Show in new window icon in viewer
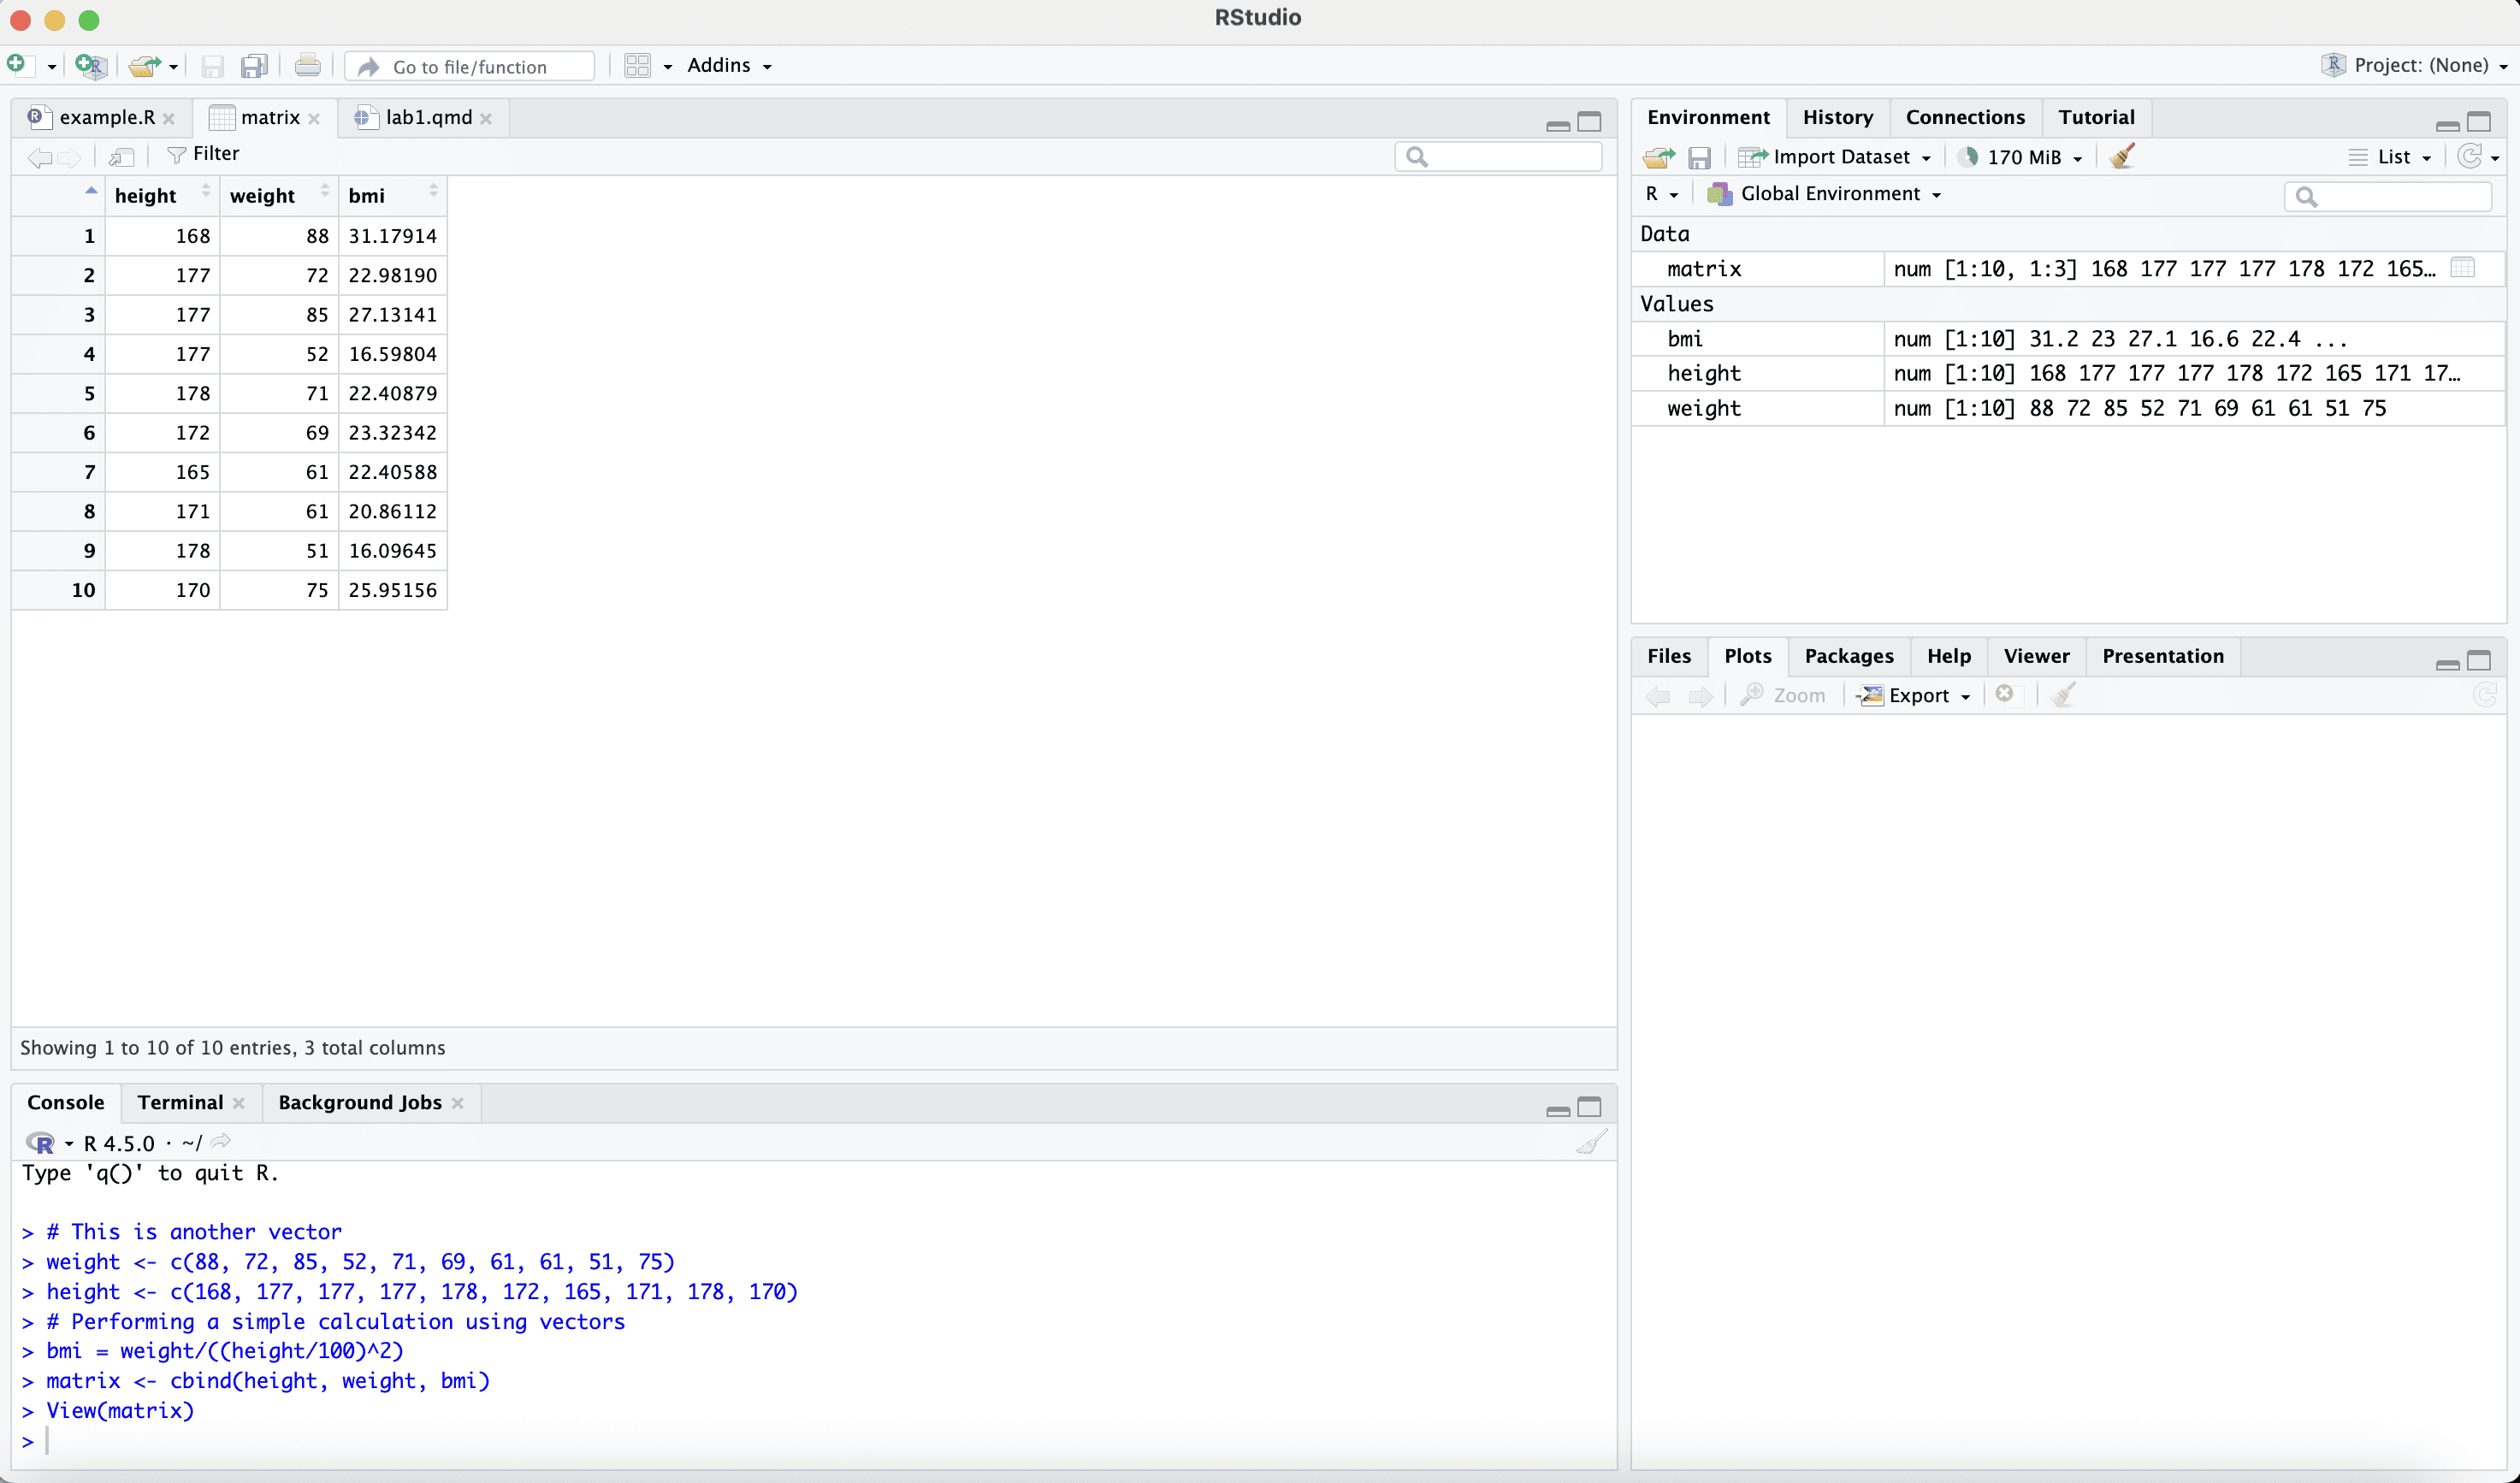 [122, 156]
